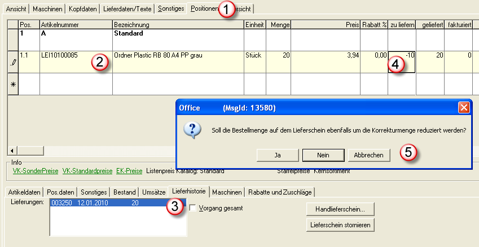Open the Handlieferschein dialog

click(340, 209)
